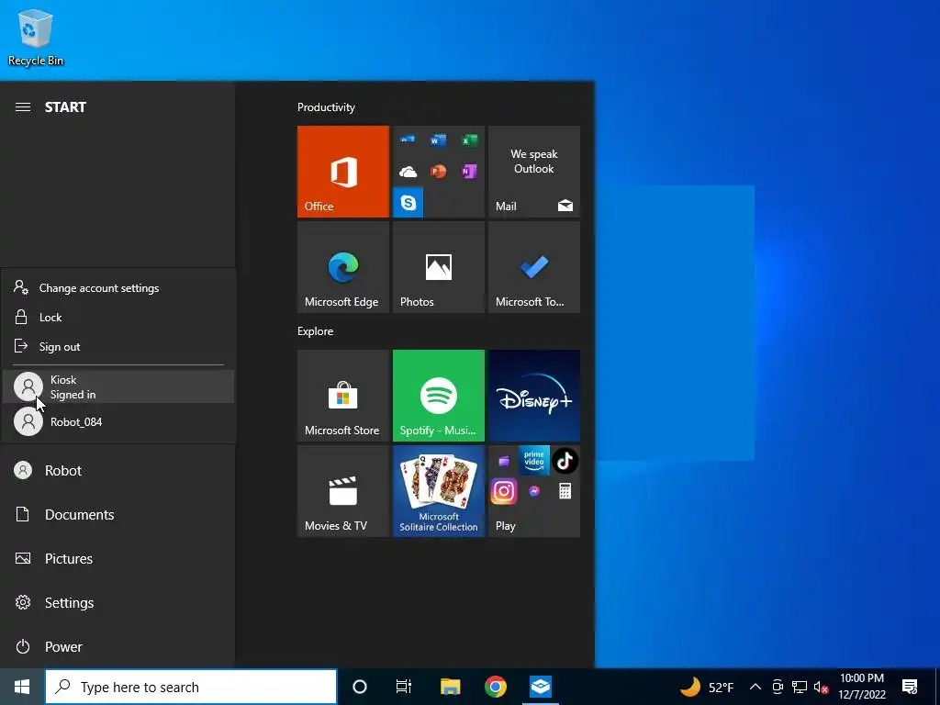Open Settings from the Start sidebar

pyautogui.click(x=117, y=602)
